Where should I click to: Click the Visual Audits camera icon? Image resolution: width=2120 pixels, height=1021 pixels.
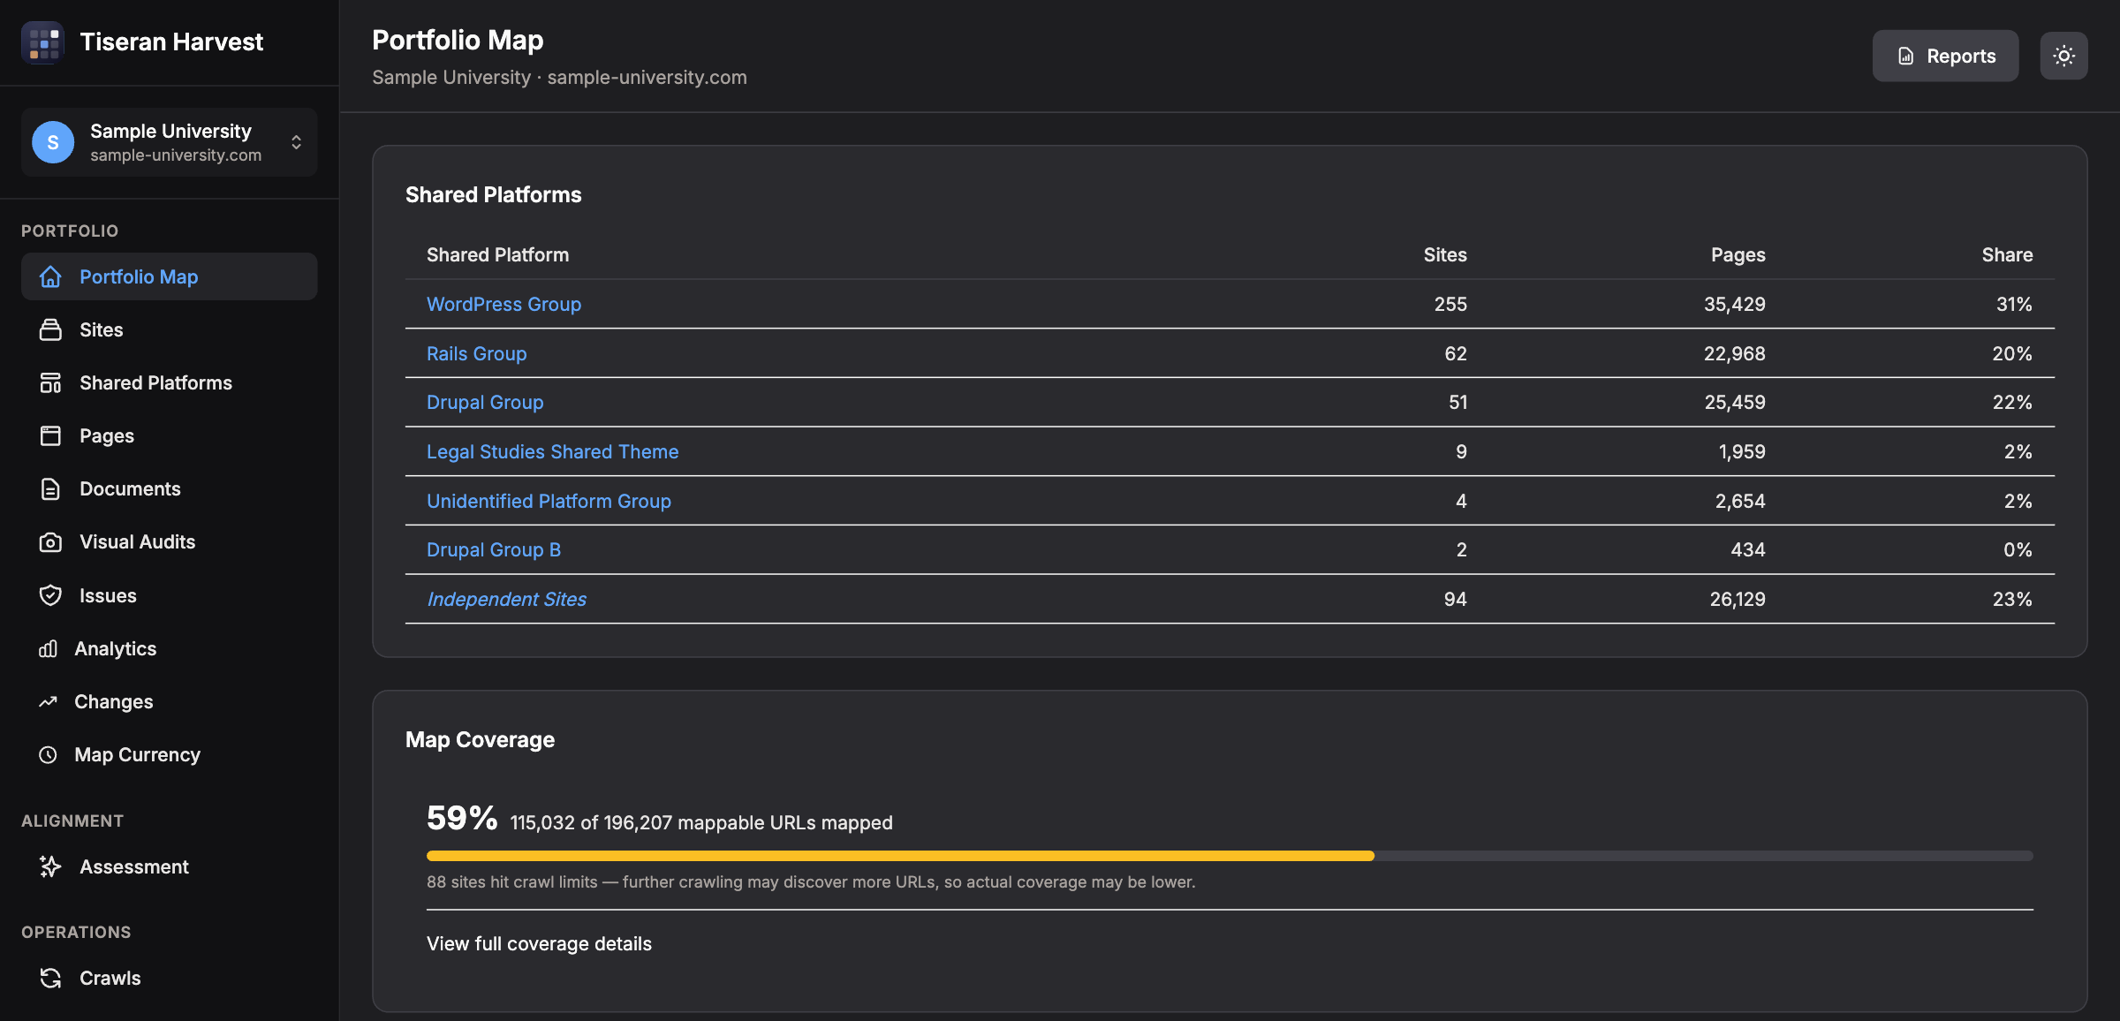click(50, 541)
